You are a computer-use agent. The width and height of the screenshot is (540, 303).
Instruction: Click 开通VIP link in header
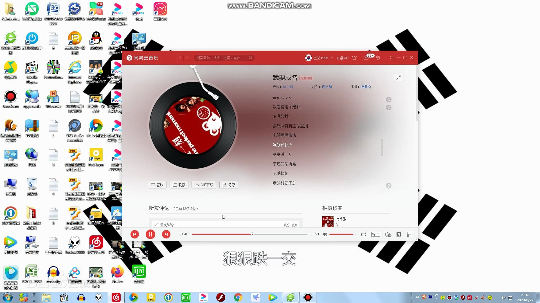[342, 58]
